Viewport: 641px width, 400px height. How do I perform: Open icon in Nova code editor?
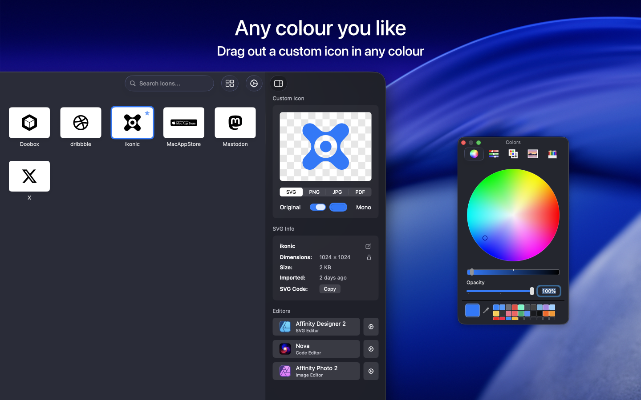pyautogui.click(x=316, y=349)
